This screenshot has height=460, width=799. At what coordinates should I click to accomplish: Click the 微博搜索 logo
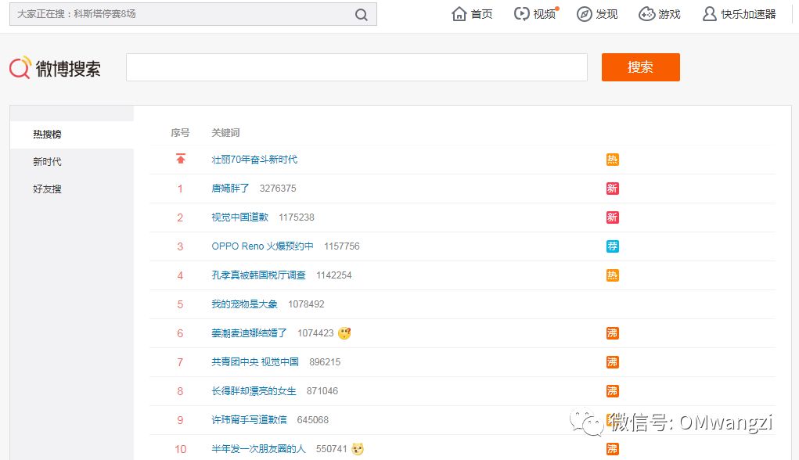(x=55, y=68)
